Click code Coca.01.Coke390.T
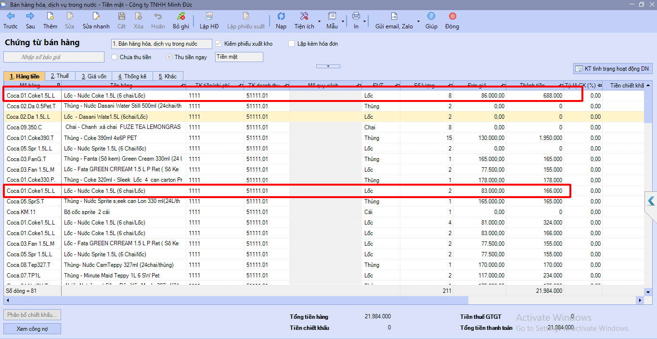 [x=31, y=138]
